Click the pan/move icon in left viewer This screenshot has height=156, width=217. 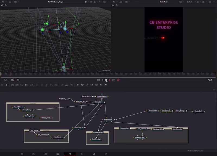pyautogui.click(x=2, y=5)
